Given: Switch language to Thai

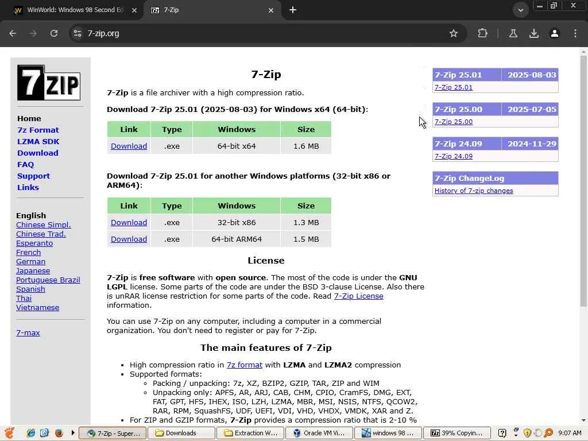Looking at the screenshot, I should click(24, 299).
